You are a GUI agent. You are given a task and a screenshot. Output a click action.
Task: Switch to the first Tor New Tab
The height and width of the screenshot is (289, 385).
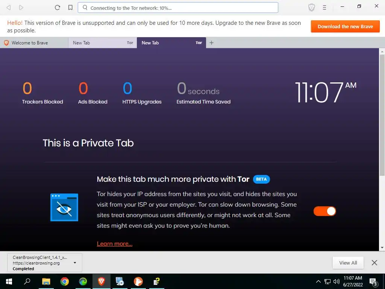103,43
